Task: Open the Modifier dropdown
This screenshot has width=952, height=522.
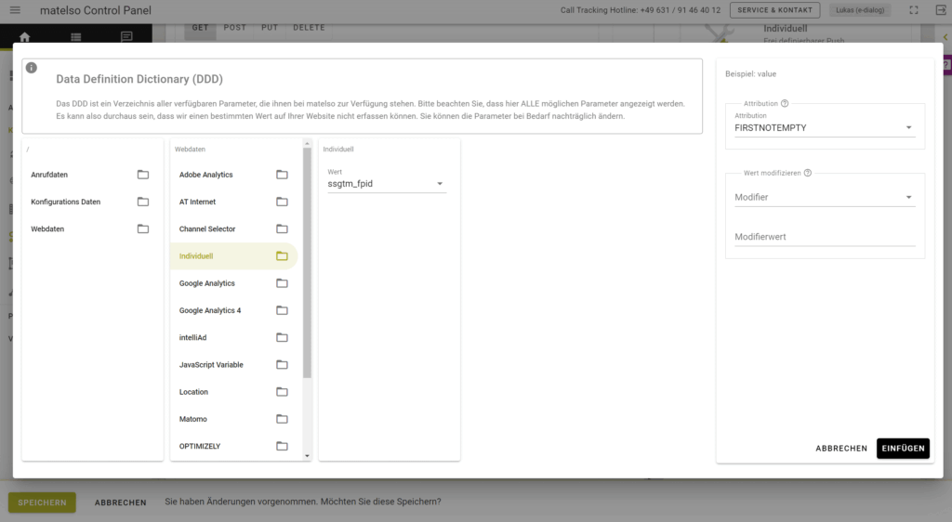Action: 825,197
